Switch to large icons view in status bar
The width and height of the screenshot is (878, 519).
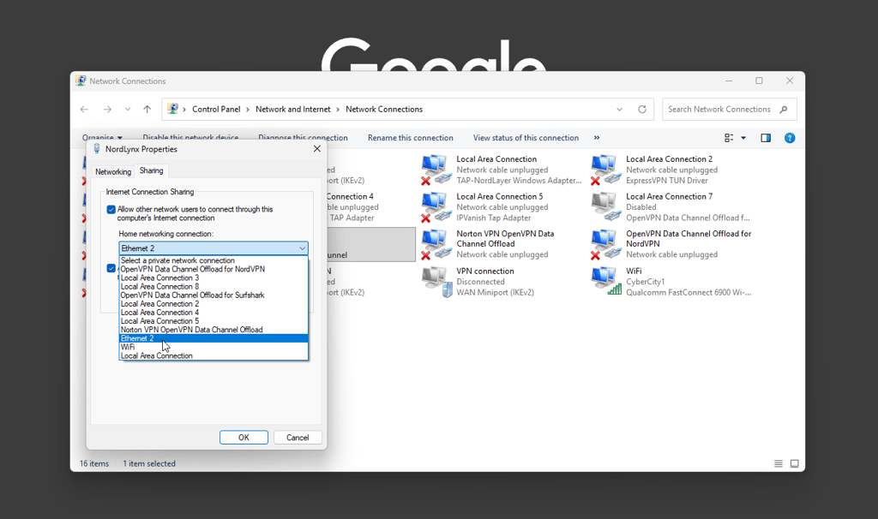coord(795,463)
